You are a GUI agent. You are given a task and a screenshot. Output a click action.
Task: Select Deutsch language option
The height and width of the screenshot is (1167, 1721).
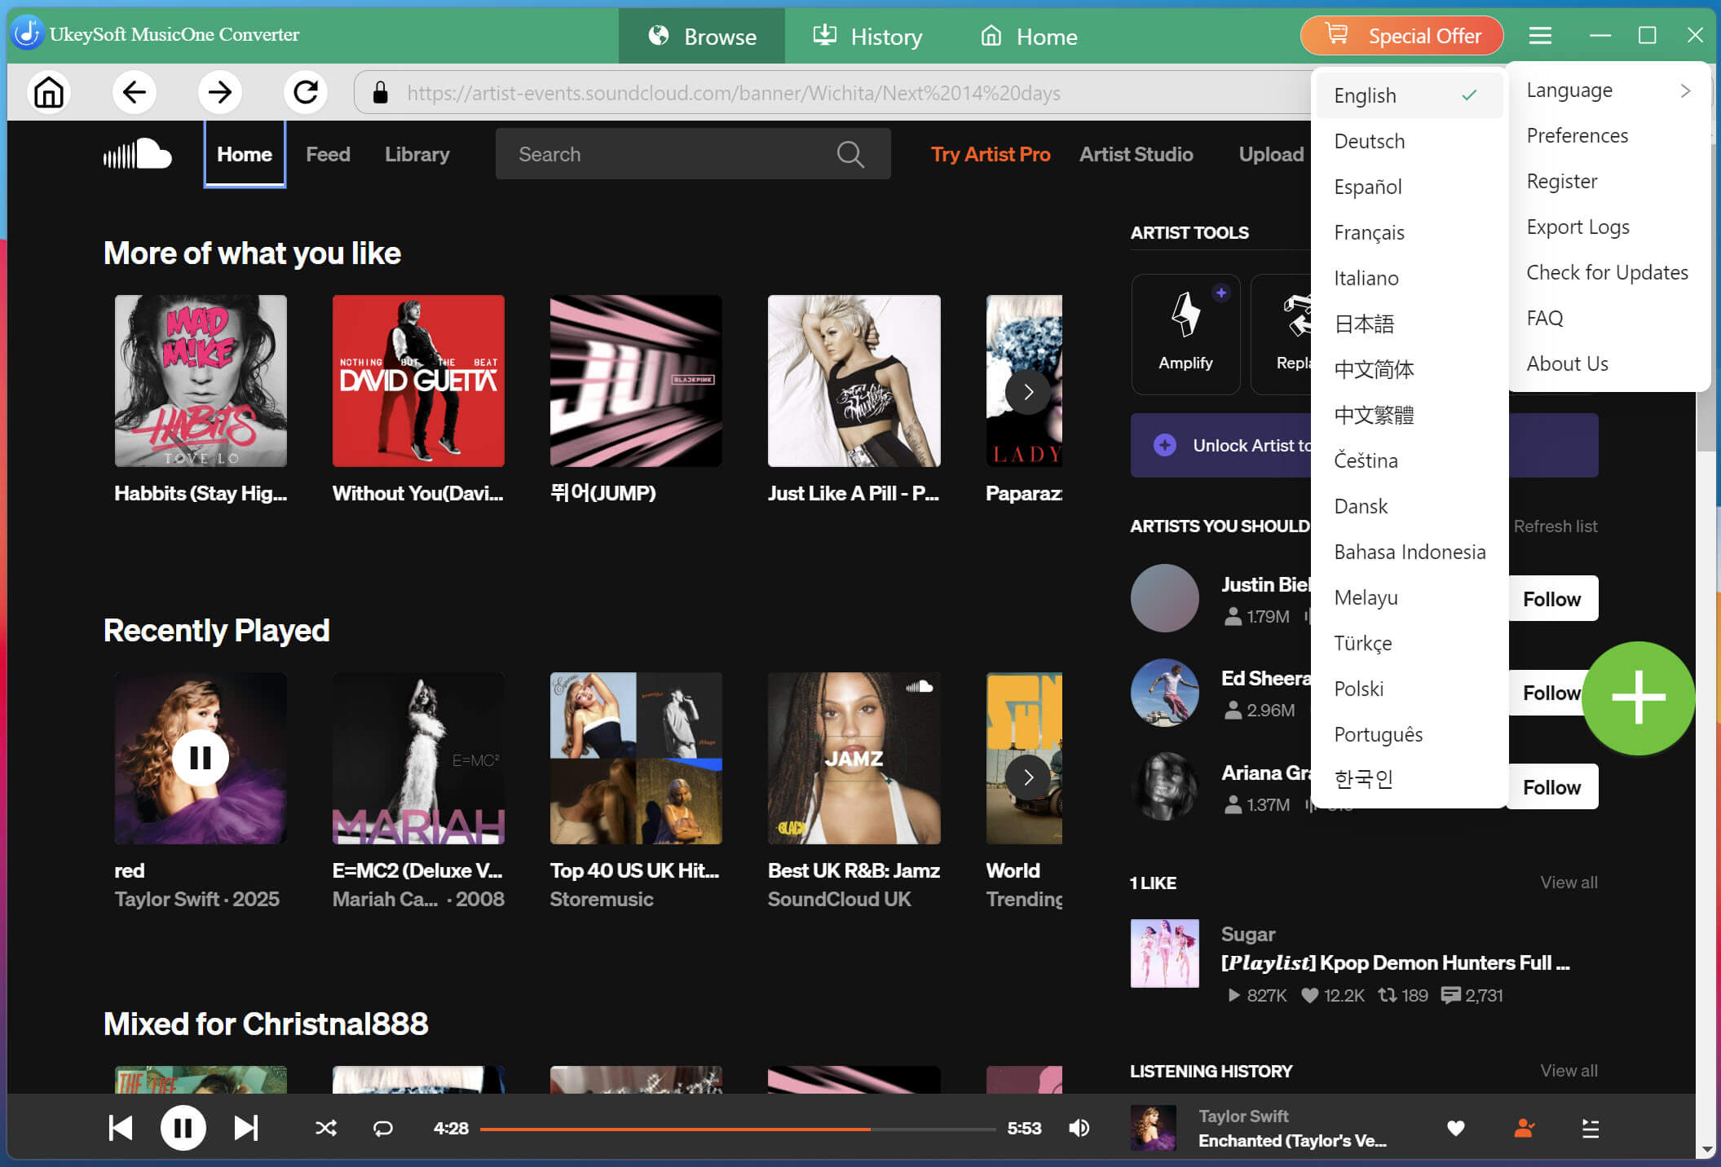click(1409, 141)
